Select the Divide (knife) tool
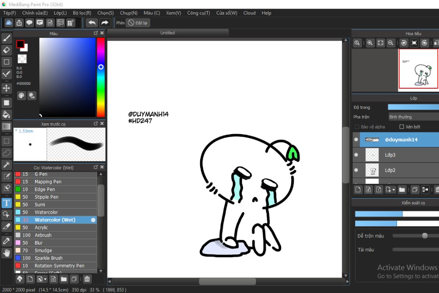The image size is (439, 293). point(6,227)
